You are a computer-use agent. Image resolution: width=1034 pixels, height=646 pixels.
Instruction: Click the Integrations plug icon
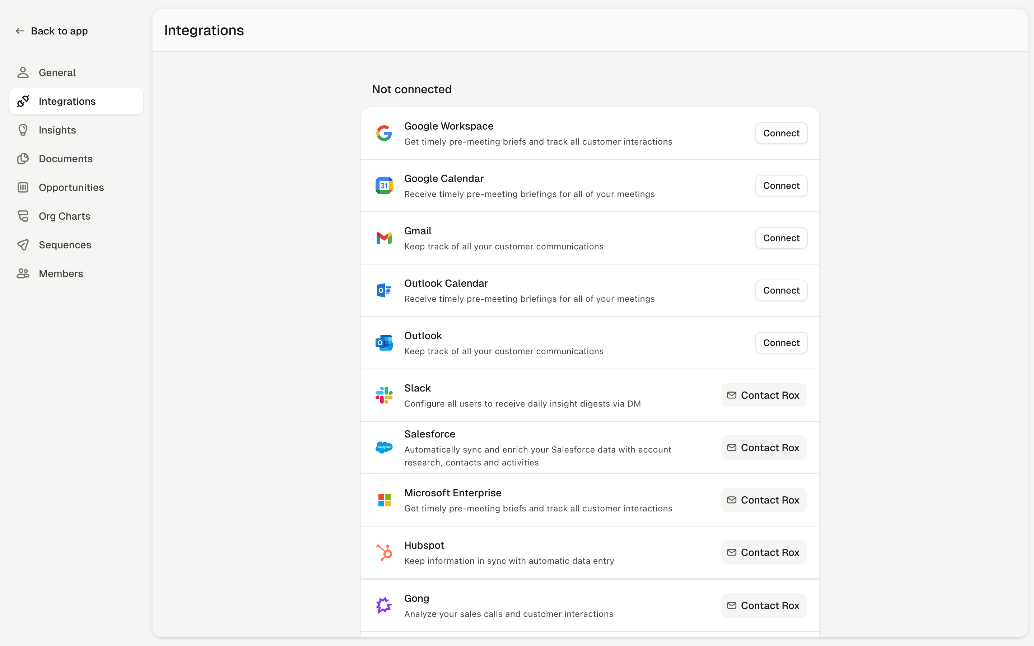(23, 101)
